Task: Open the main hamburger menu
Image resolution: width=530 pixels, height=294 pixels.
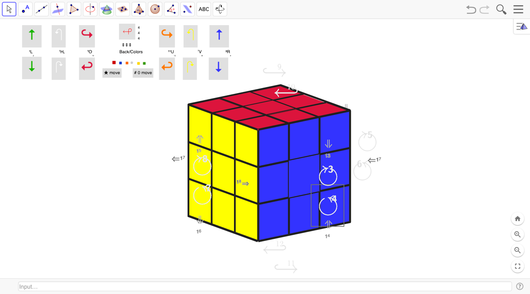Action: click(518, 9)
